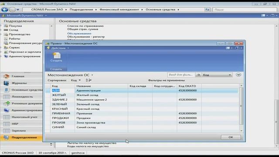The image size is (279, 157).
Task: Select Сервис in the departments tree
Action: pyautogui.click(x=14, y=48)
